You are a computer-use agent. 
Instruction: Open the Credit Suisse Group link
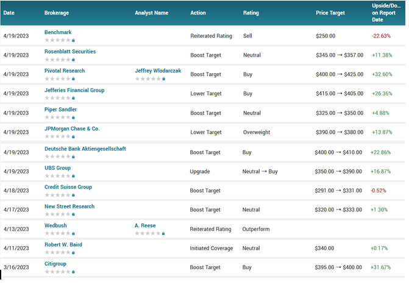pos(68,187)
